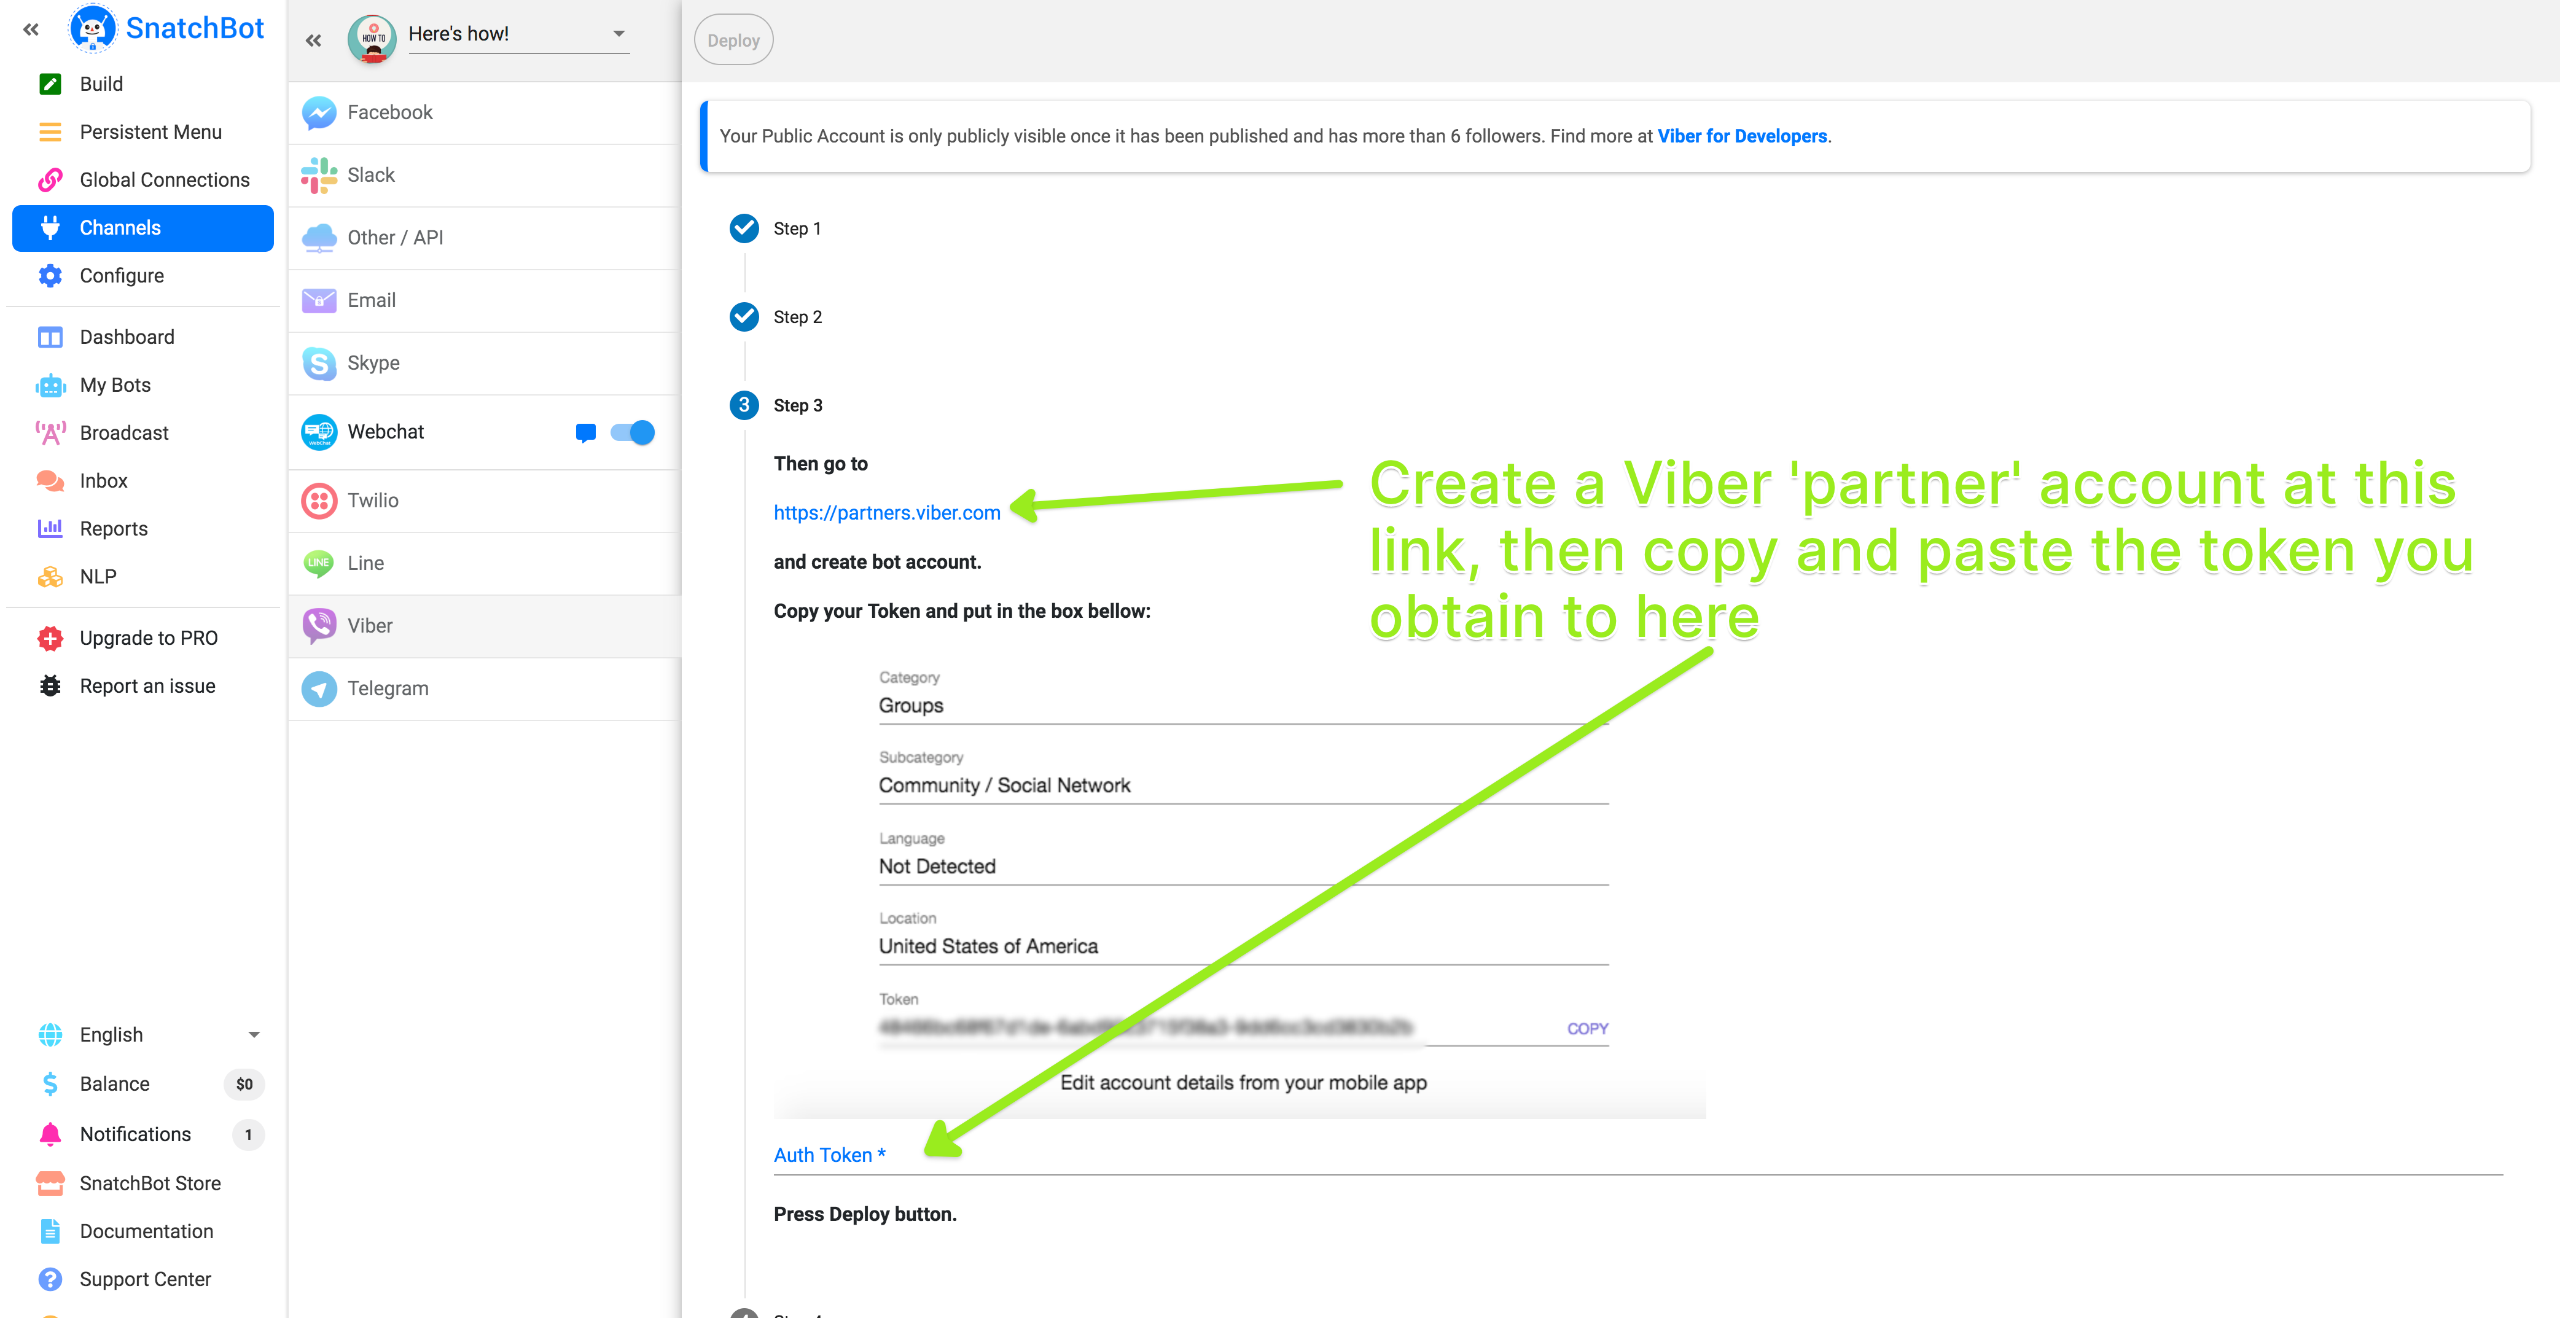Select the Viber channel icon
This screenshot has height=1318, width=2576.
point(319,626)
